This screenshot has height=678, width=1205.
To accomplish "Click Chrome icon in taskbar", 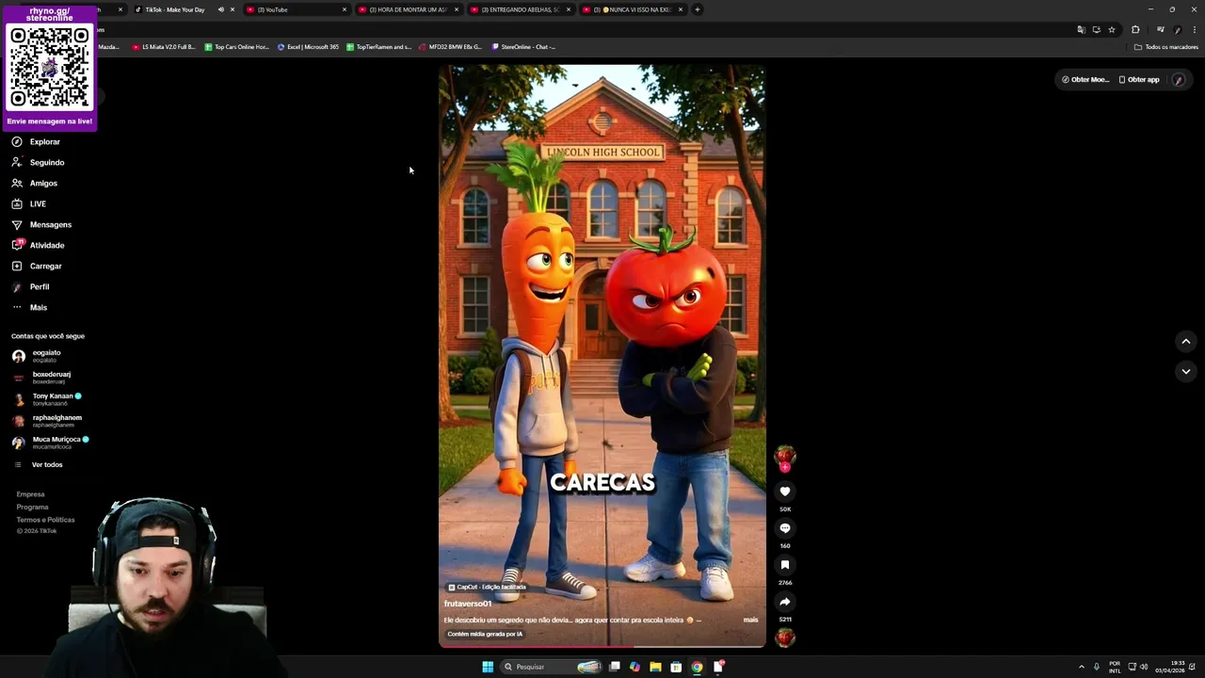I will [697, 667].
